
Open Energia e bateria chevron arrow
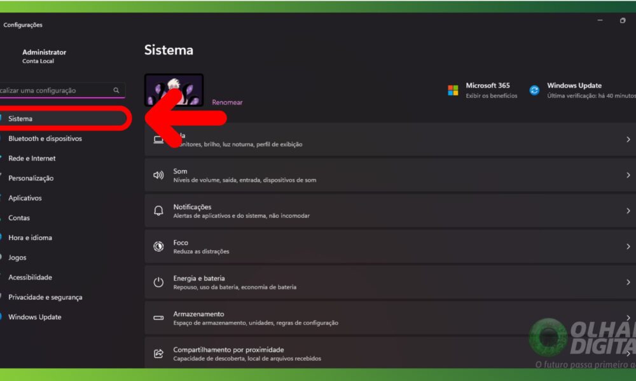tap(628, 282)
